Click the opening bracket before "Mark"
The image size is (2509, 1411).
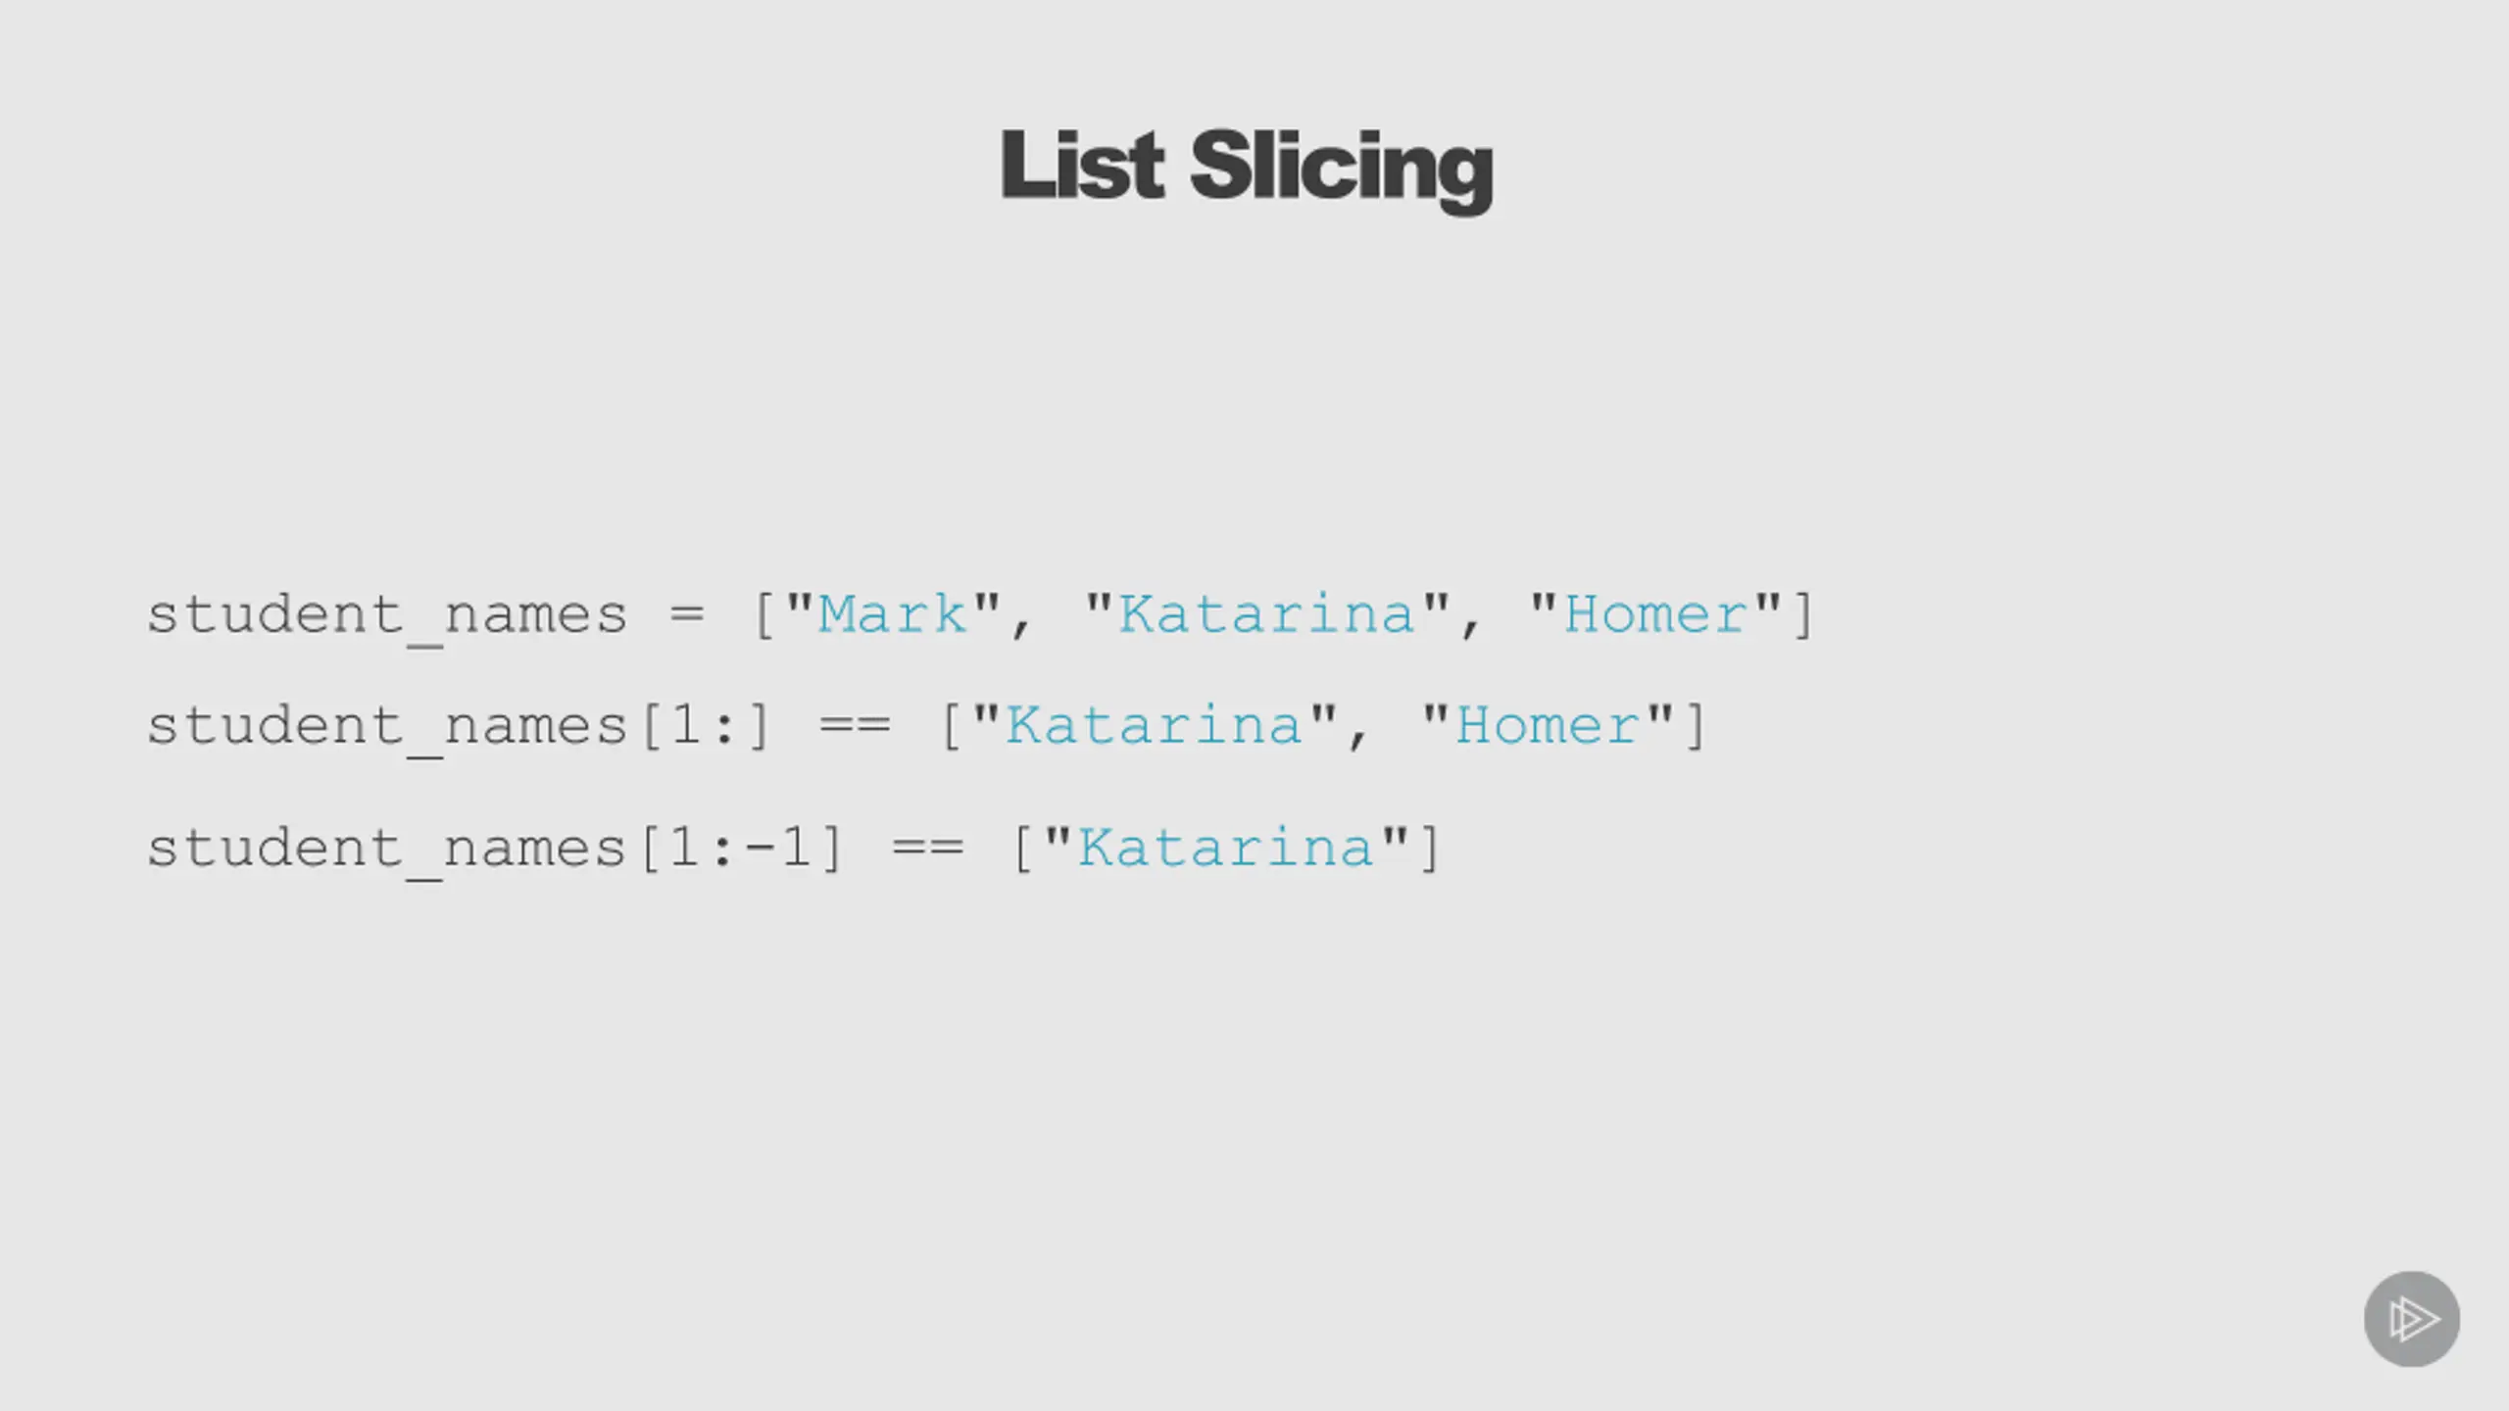click(x=763, y=615)
